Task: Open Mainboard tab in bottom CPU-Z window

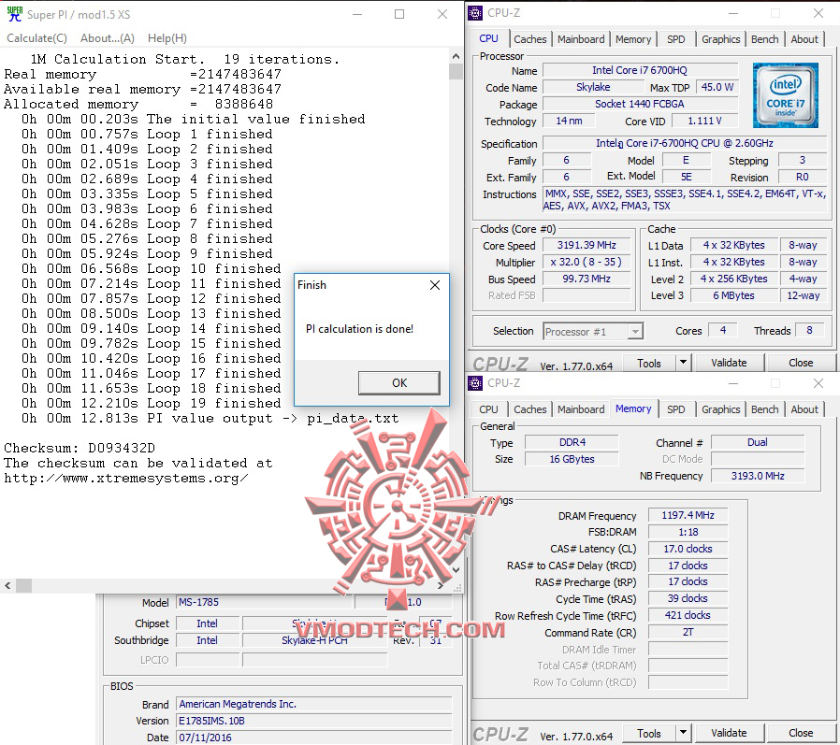Action: (x=581, y=409)
